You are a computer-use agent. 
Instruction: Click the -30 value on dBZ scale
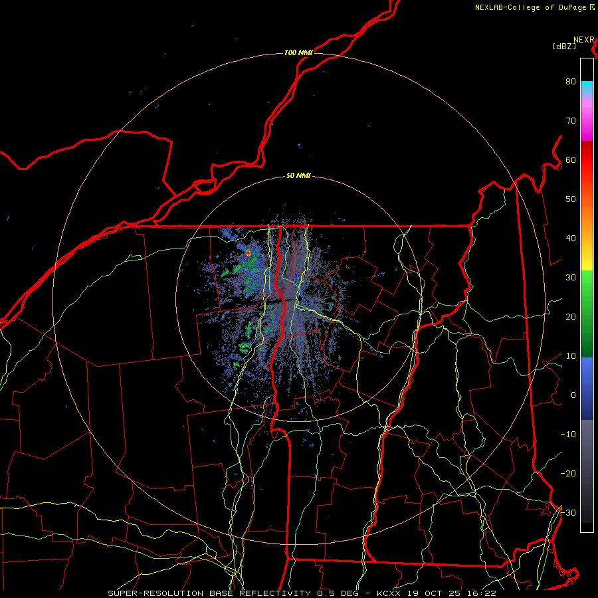[x=568, y=512]
